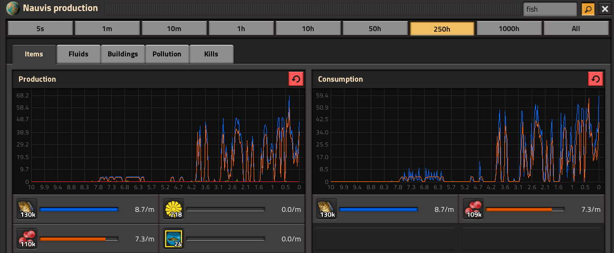614x253 pixels.
Task: Select the 5s time range
Action: [x=40, y=28]
